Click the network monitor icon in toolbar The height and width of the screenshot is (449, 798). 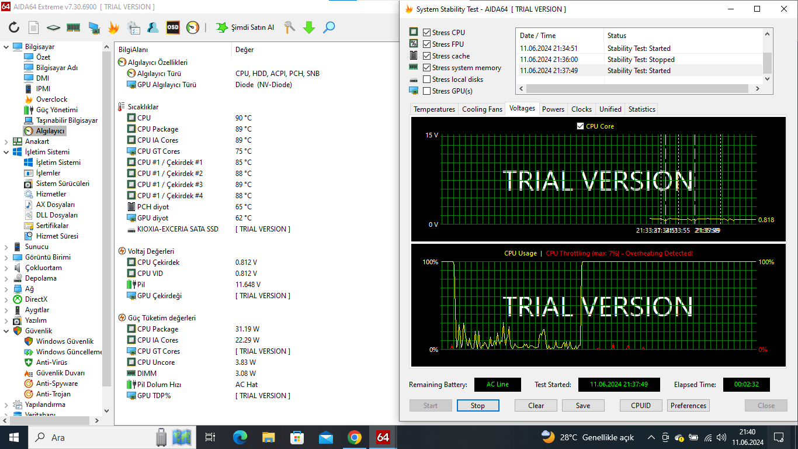click(x=93, y=27)
